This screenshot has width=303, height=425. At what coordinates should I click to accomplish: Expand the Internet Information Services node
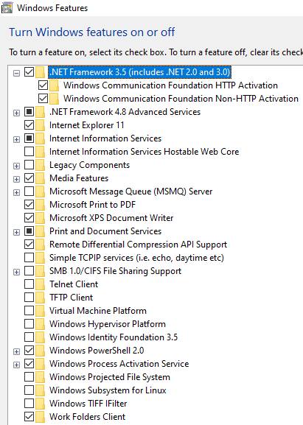click(x=16, y=139)
